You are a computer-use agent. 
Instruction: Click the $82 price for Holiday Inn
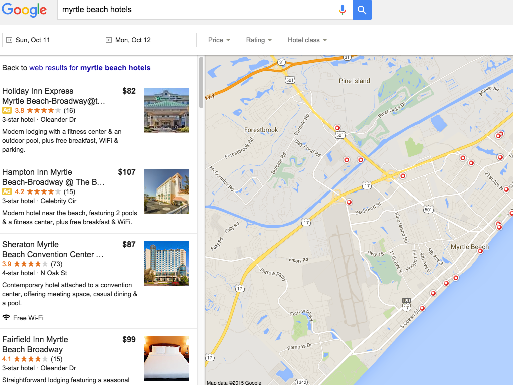pyautogui.click(x=129, y=91)
